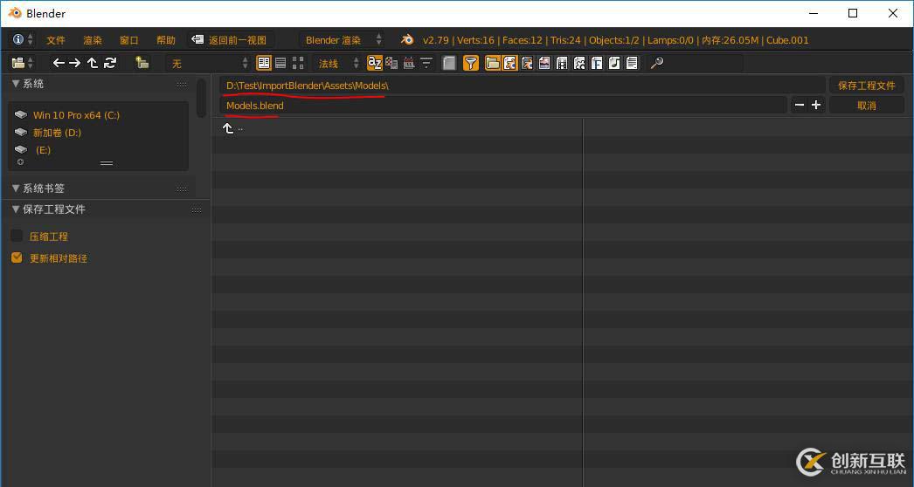914x487 pixels.
Task: Click the 取消 button
Action: [x=866, y=106]
